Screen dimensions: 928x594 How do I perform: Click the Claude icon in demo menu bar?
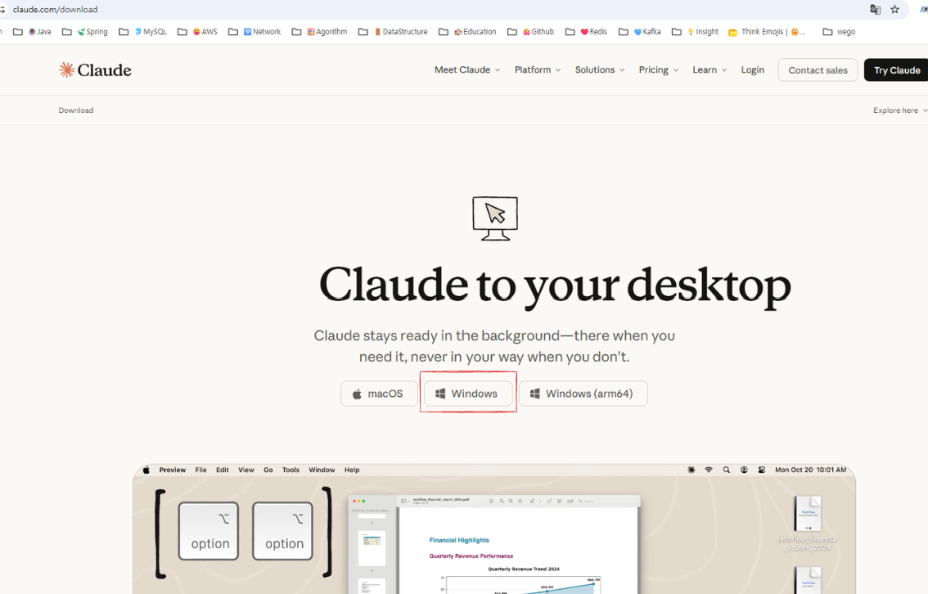click(x=691, y=470)
